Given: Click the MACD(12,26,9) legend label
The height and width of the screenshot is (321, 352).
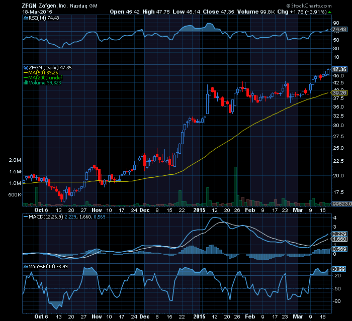Looking at the screenshot, I should [x=46, y=217].
